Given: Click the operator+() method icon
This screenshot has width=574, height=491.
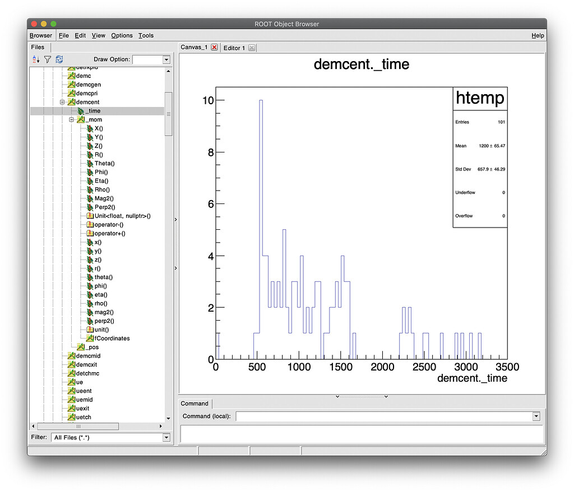Looking at the screenshot, I should click(90, 233).
